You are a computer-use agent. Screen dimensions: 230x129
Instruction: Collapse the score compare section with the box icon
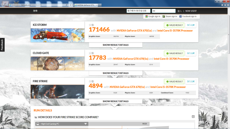(193, 116)
